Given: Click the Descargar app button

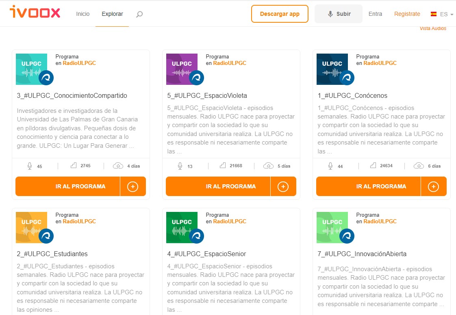Looking at the screenshot, I should pyautogui.click(x=280, y=14).
